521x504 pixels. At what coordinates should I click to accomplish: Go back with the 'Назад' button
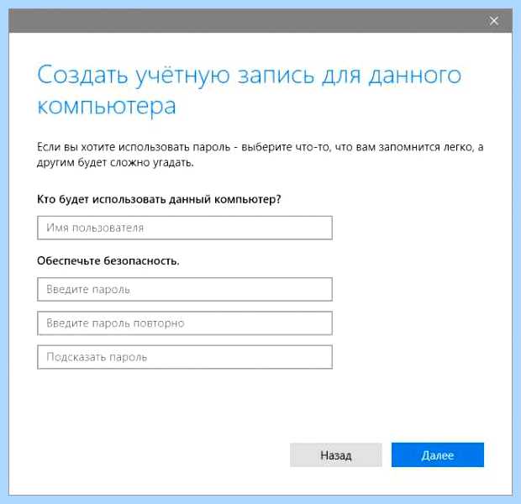[336, 454]
